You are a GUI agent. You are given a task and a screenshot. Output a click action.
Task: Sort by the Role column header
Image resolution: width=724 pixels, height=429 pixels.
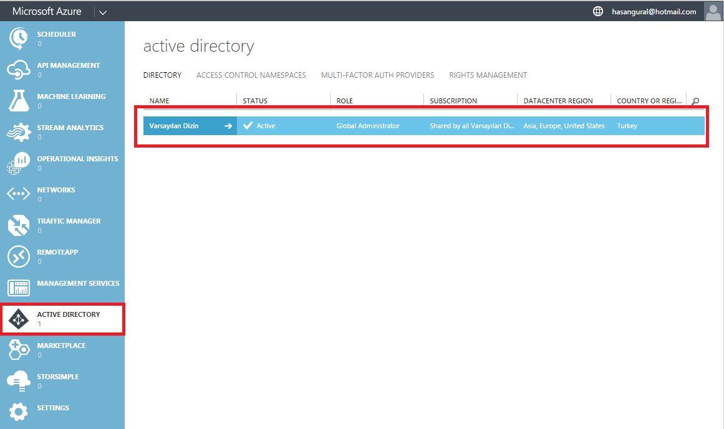(x=344, y=101)
